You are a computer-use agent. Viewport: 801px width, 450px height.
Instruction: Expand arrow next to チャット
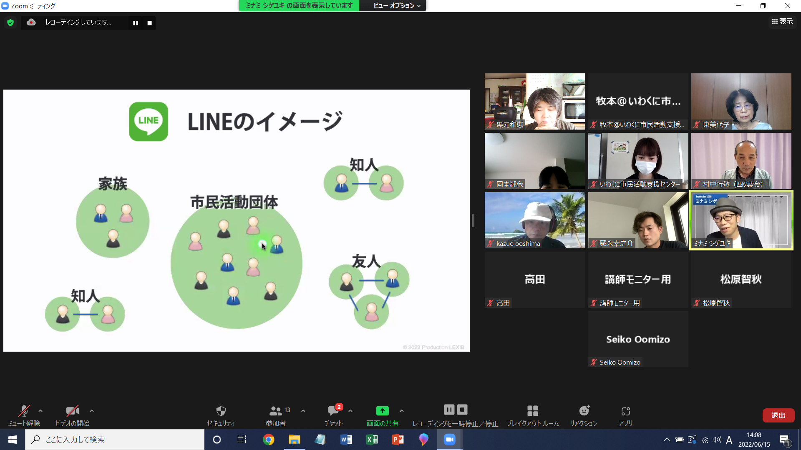(350, 411)
